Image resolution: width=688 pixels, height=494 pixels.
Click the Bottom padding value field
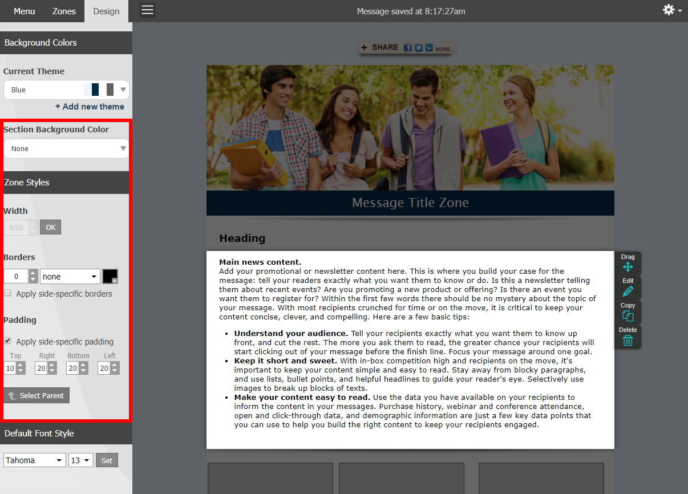[x=72, y=369]
